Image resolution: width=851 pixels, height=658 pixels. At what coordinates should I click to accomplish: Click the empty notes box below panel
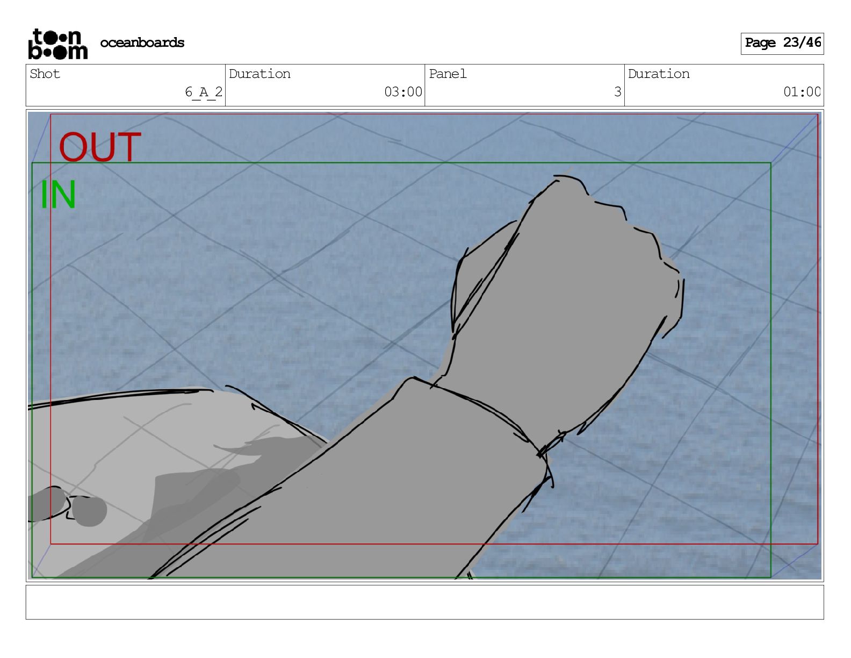coord(424,602)
